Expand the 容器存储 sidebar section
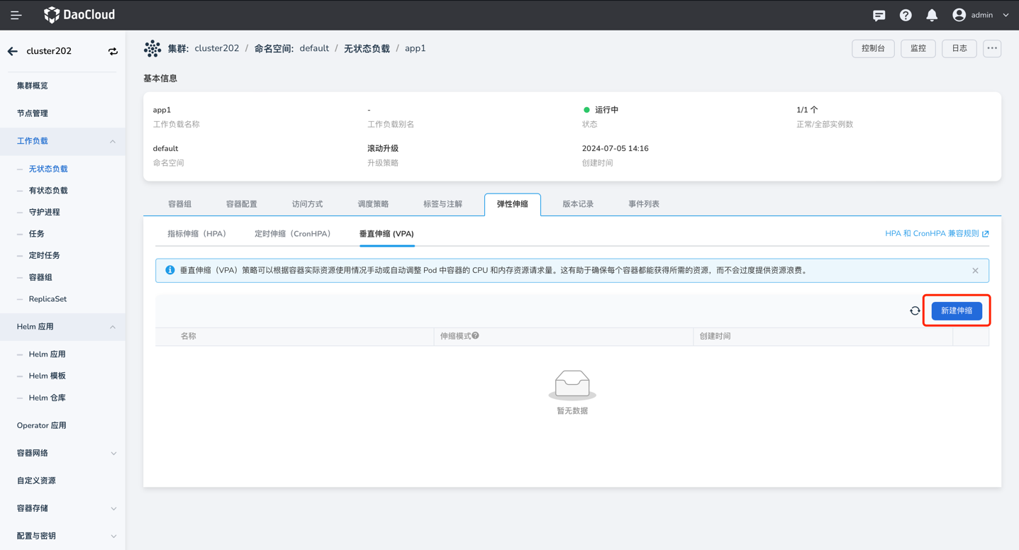The image size is (1019, 550). click(113, 508)
